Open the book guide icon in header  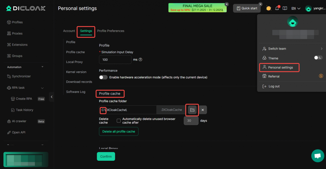click(285, 8)
